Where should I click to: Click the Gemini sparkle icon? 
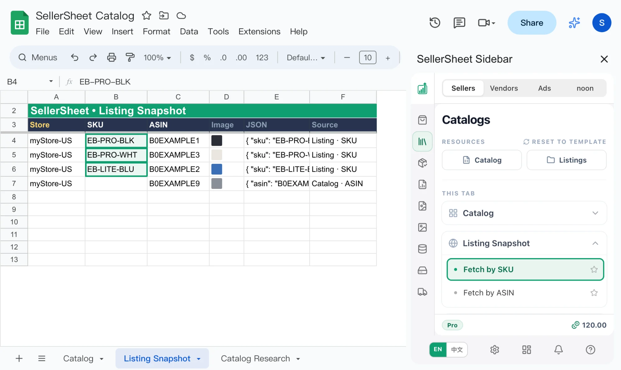point(574,23)
